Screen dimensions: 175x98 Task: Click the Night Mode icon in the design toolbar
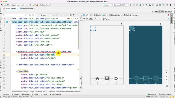(91, 15)
